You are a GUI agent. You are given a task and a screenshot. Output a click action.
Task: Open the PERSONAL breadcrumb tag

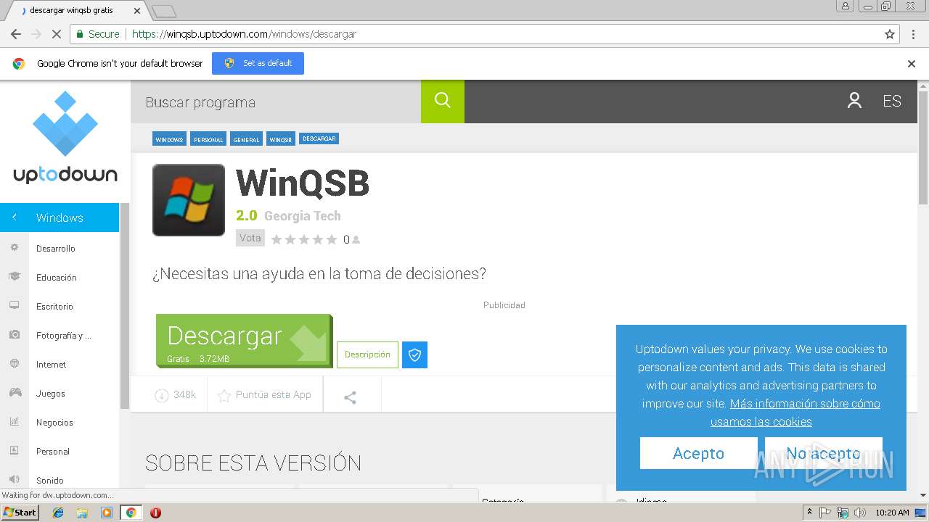click(x=208, y=139)
